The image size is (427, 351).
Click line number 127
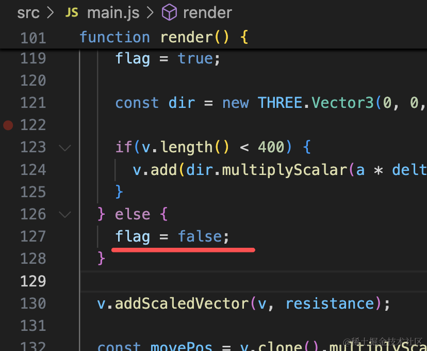click(x=33, y=236)
